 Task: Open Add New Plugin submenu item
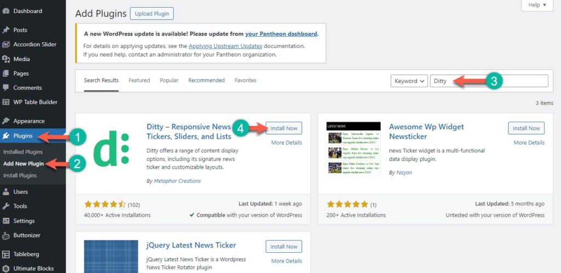tap(24, 164)
